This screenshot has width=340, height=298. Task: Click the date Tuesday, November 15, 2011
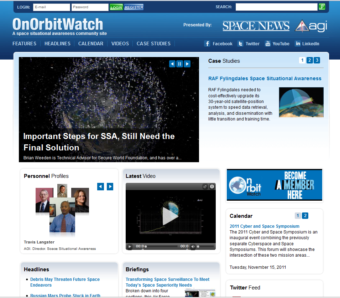click(x=258, y=267)
